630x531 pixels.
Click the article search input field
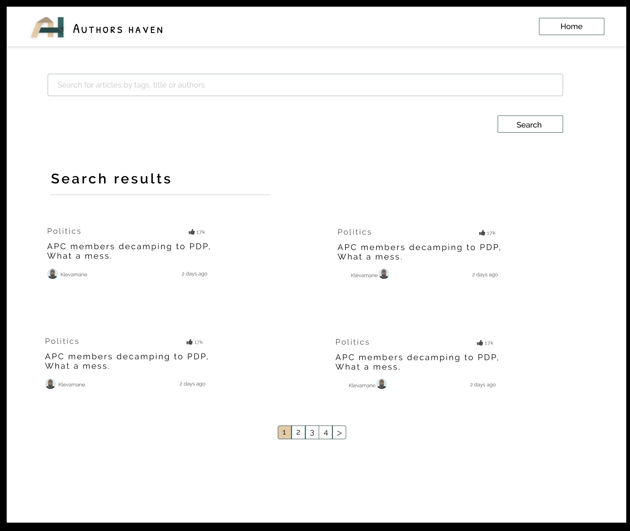point(305,85)
